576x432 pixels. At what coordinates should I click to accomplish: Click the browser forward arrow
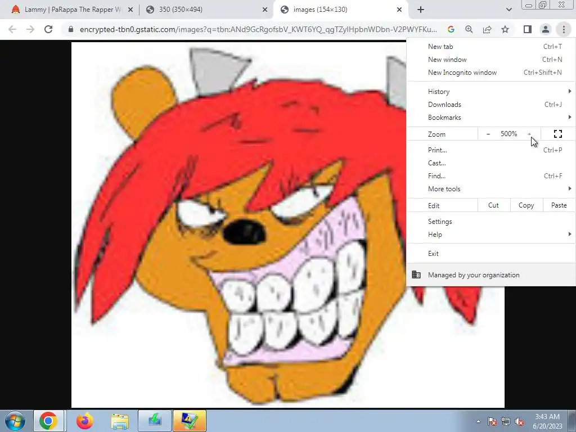pos(30,29)
